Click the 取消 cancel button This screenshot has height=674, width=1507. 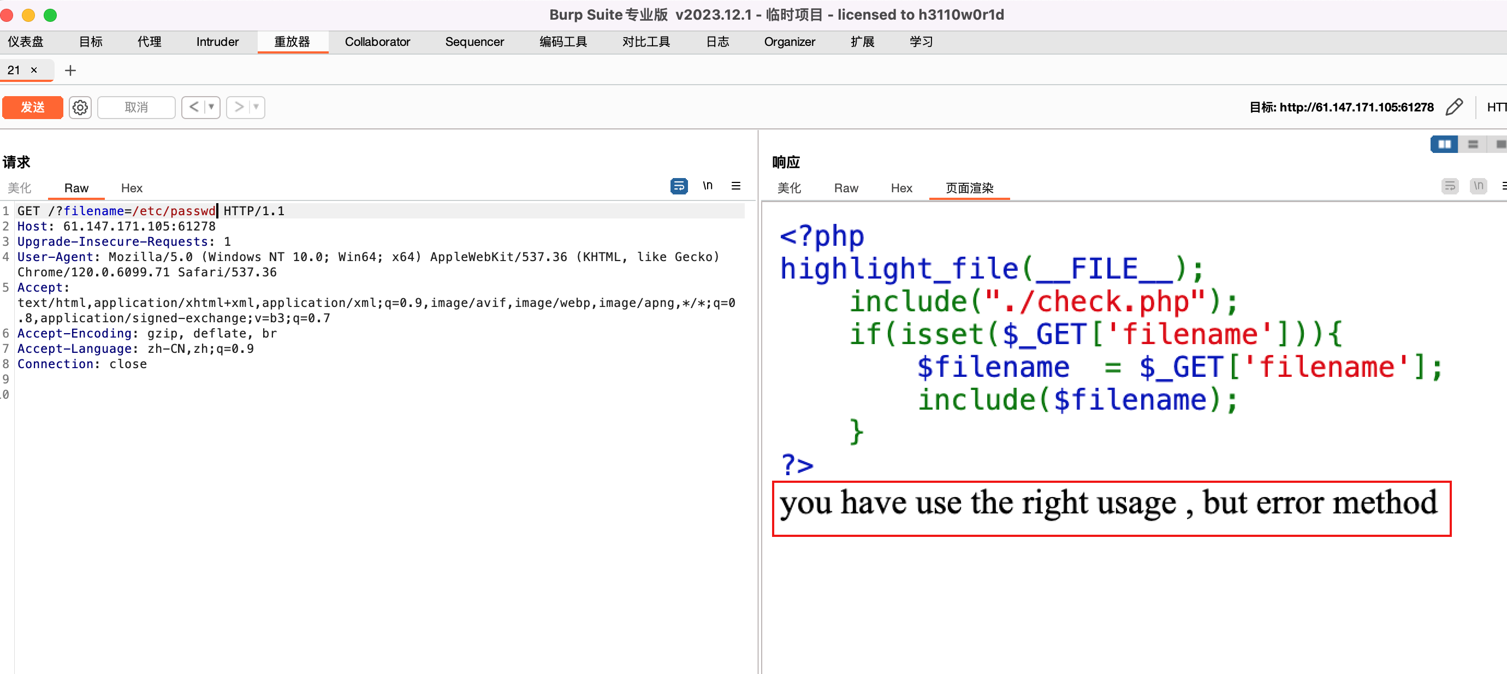137,107
